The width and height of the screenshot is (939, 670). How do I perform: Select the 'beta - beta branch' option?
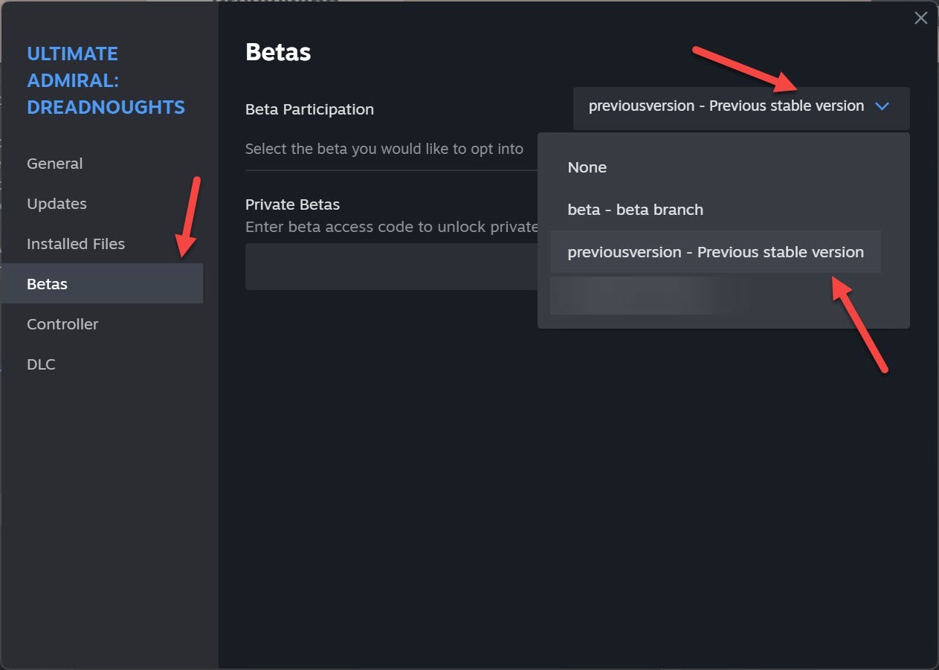(x=635, y=210)
